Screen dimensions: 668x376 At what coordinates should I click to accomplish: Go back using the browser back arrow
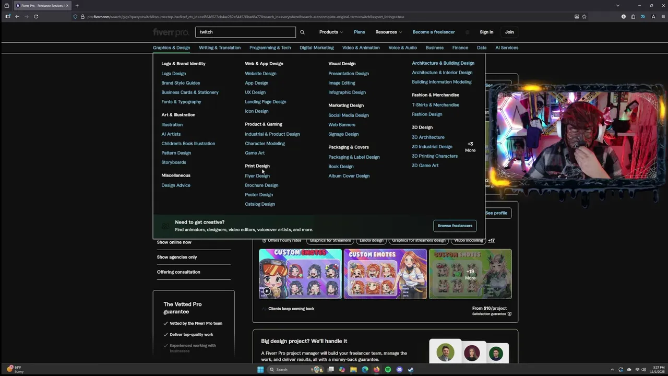tap(17, 17)
